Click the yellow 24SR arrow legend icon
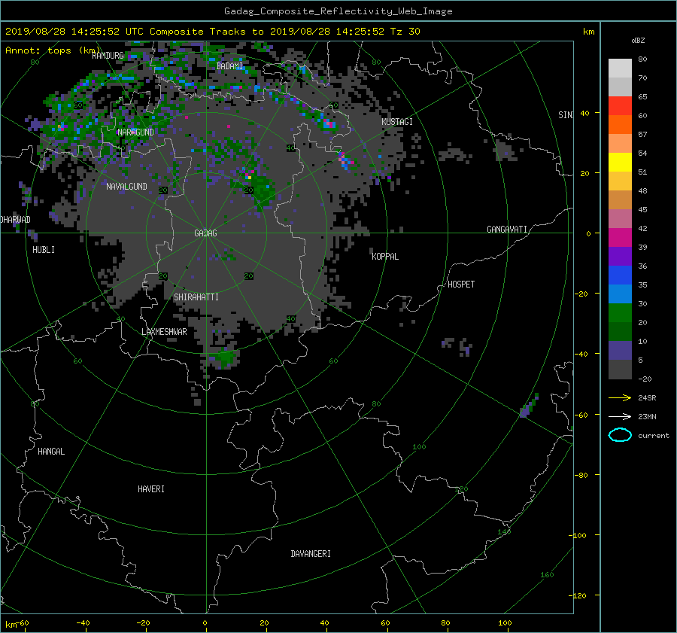 620,397
